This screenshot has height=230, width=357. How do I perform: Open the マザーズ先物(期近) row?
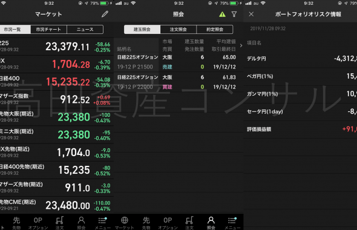point(56,188)
